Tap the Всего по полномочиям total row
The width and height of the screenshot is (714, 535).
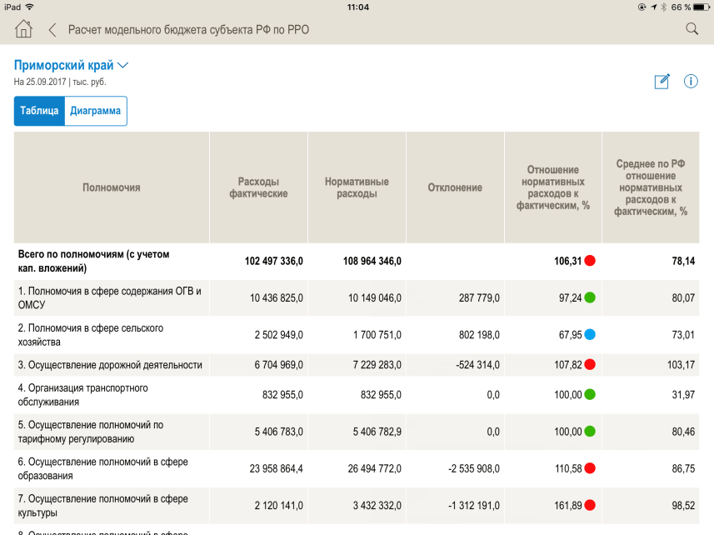point(99,261)
